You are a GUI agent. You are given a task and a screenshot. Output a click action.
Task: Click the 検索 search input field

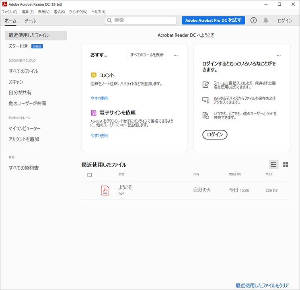(x=141, y=20)
